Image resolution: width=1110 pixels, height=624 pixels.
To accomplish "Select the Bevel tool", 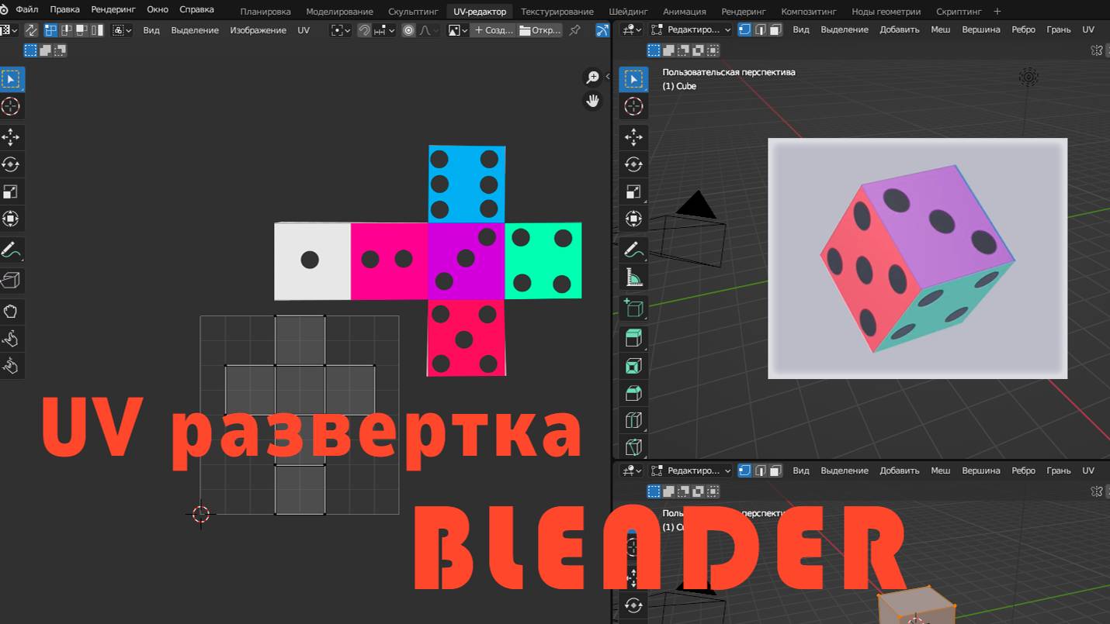I will point(633,393).
